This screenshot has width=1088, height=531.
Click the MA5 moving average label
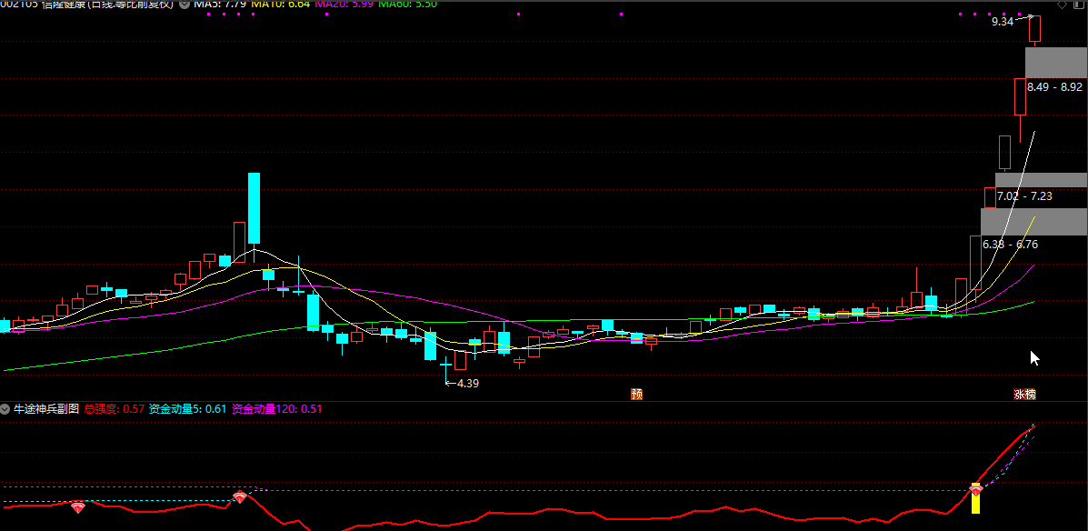coord(220,5)
